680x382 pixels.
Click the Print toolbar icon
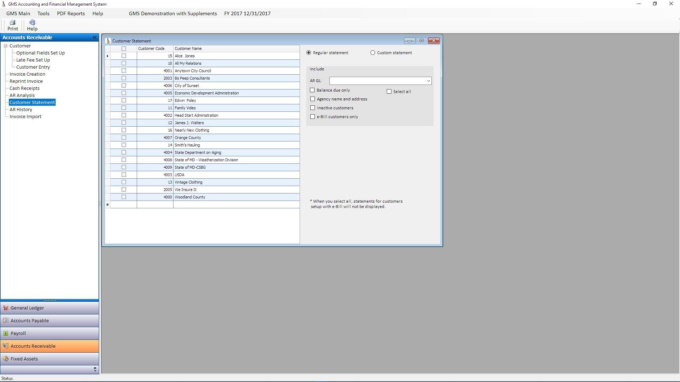[12, 23]
